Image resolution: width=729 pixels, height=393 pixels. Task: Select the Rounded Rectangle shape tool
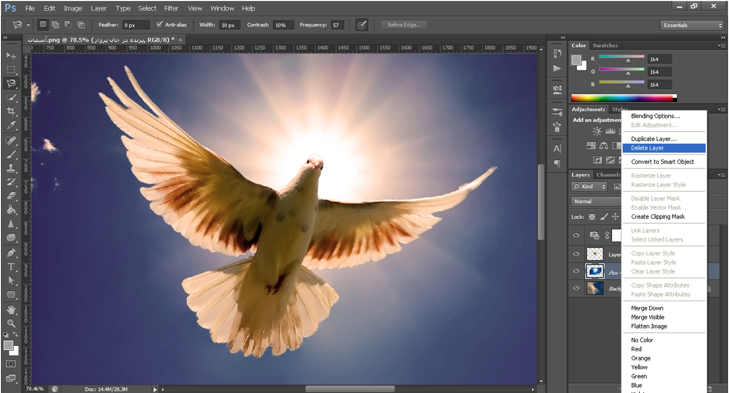point(11,294)
